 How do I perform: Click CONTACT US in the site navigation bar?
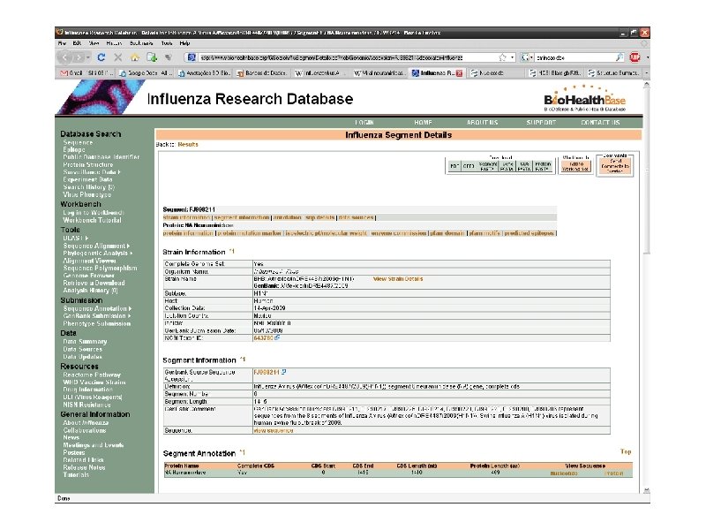click(x=600, y=123)
